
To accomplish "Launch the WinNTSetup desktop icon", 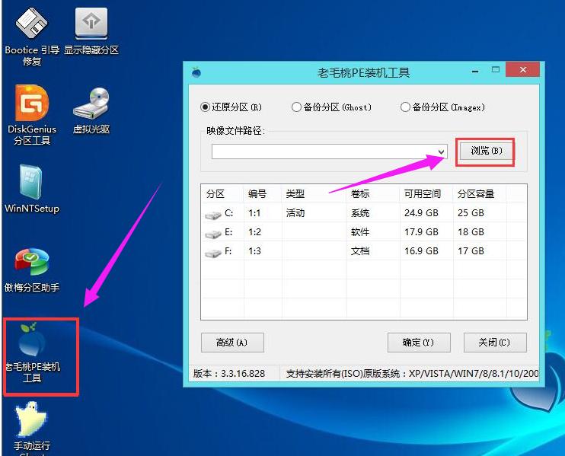I will [32, 183].
